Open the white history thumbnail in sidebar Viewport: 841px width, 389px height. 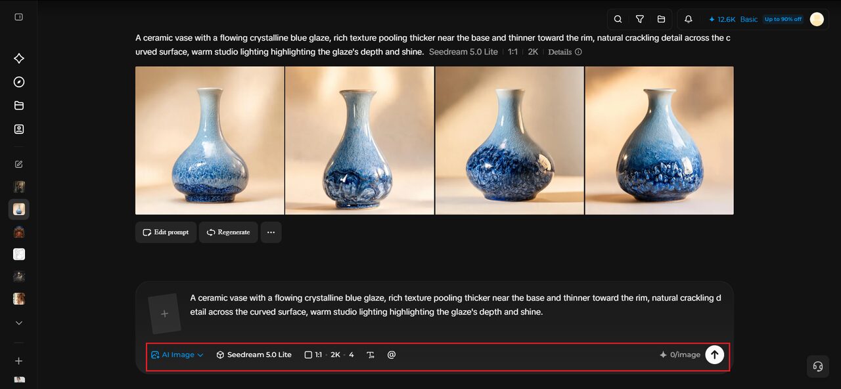[19, 254]
